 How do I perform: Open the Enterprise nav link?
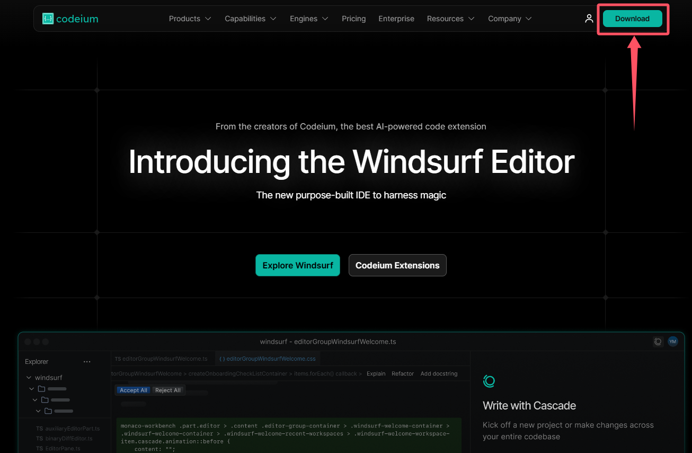point(396,19)
